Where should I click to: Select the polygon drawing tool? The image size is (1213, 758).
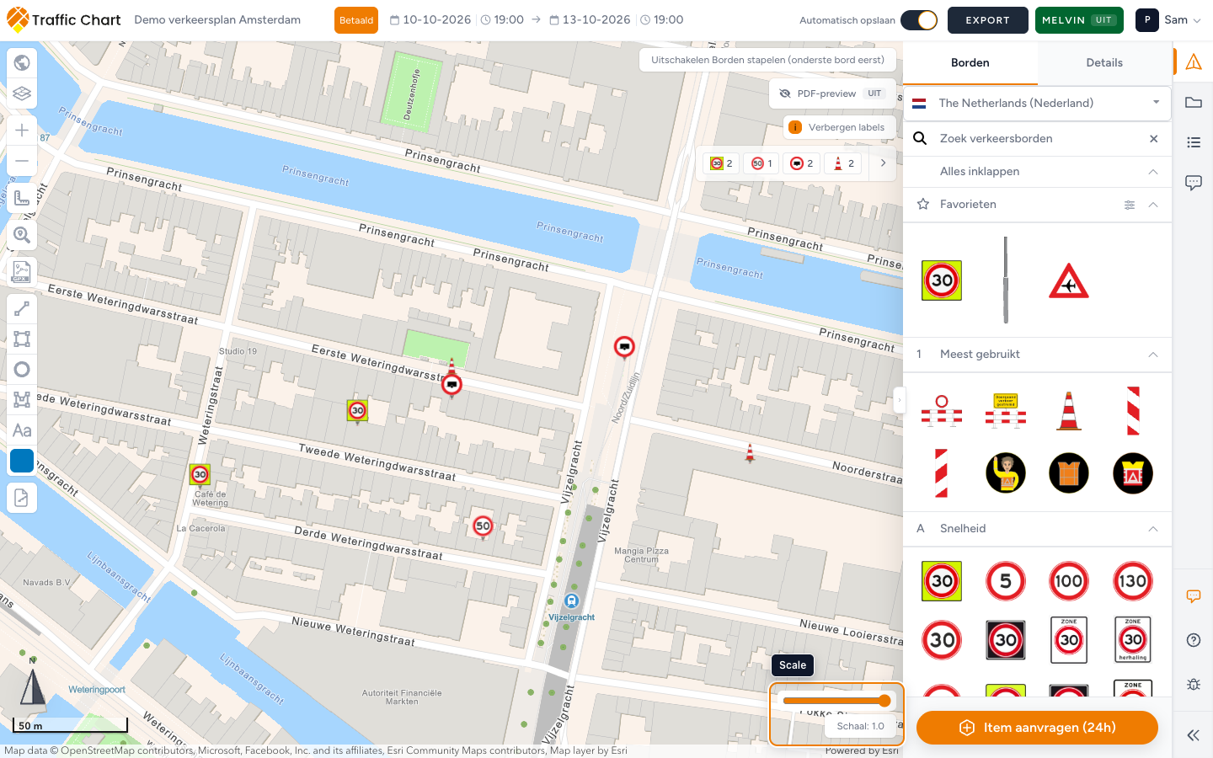click(x=22, y=400)
